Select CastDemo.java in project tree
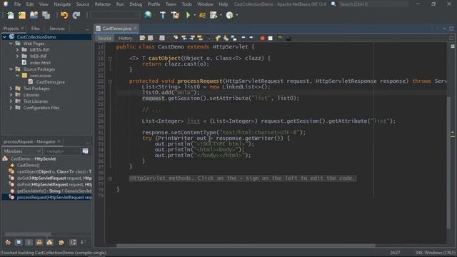The width and height of the screenshot is (457, 257). (x=51, y=82)
